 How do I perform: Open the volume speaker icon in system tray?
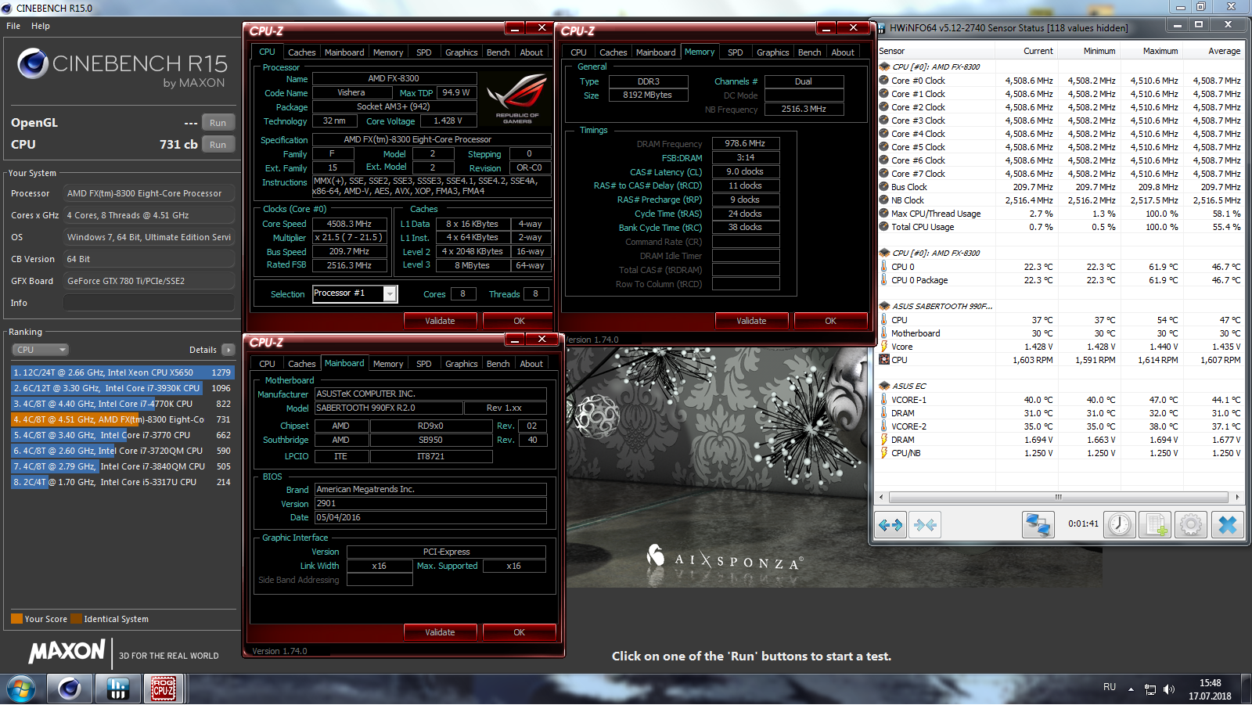point(1169,689)
